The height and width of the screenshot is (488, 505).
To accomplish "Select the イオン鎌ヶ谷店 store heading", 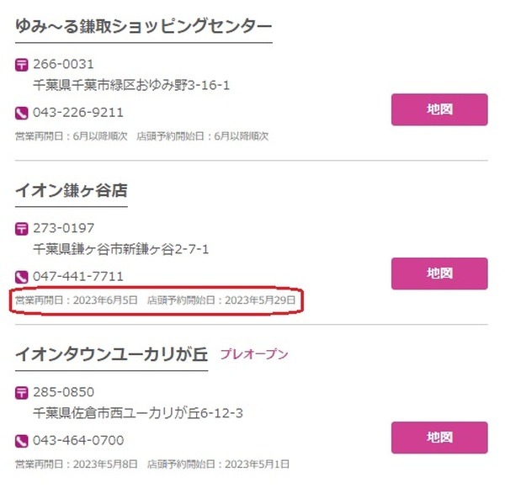I will coord(72,190).
